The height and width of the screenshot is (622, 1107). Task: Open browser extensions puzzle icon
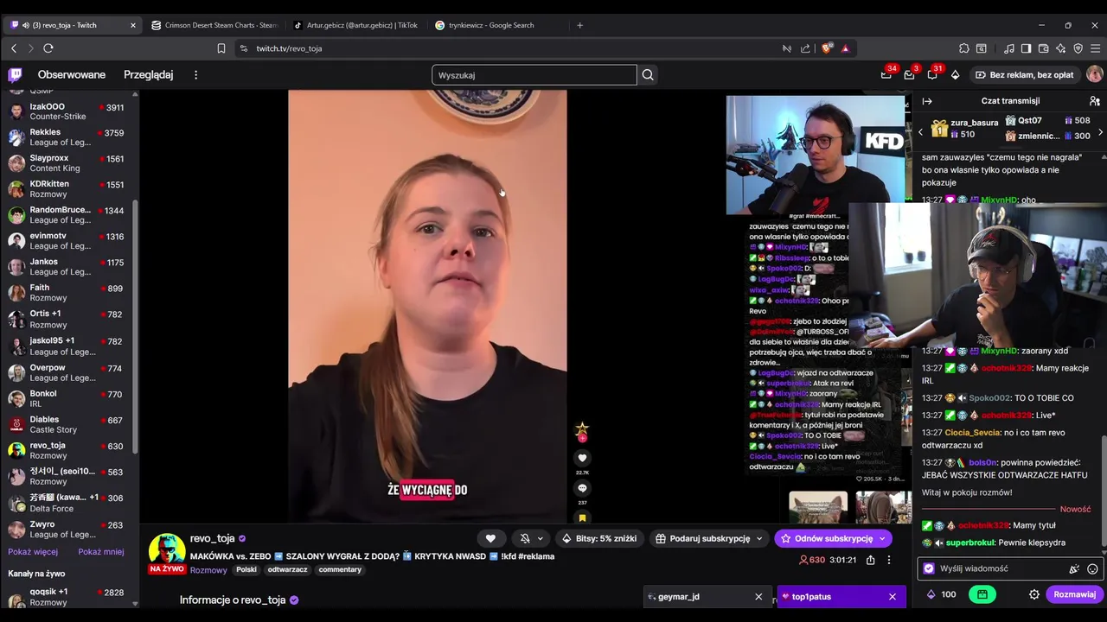pyautogui.click(x=964, y=48)
